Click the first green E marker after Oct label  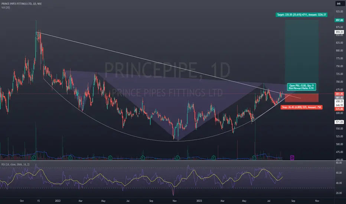tap(34, 158)
